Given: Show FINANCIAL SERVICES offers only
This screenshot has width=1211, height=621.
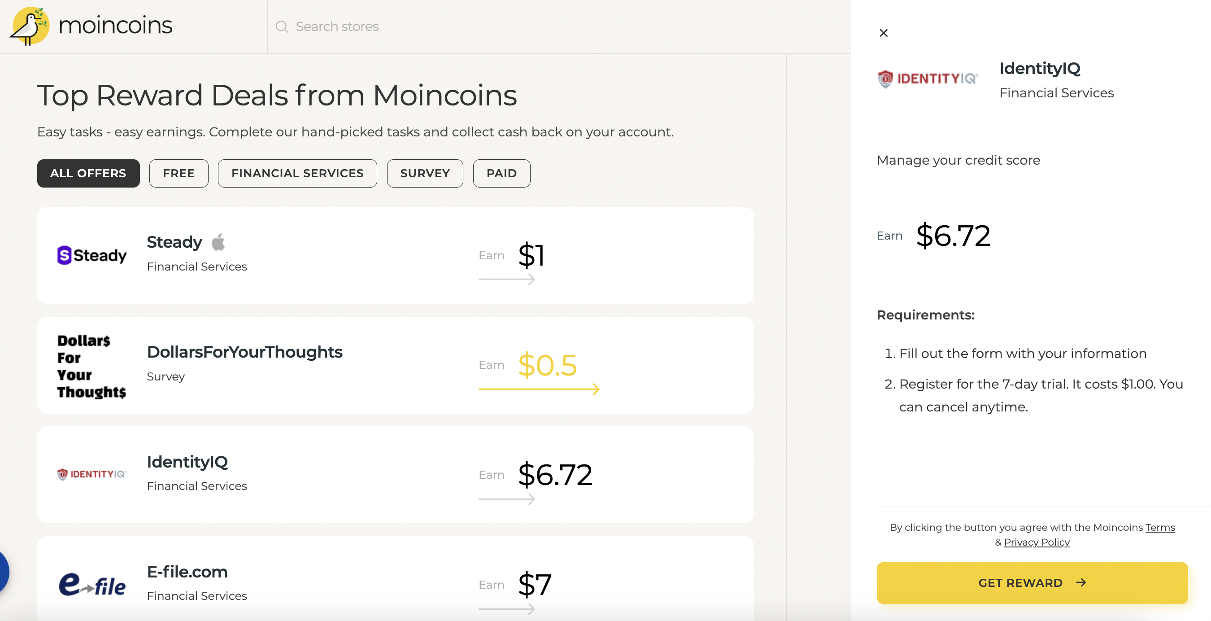Looking at the screenshot, I should coord(297,173).
